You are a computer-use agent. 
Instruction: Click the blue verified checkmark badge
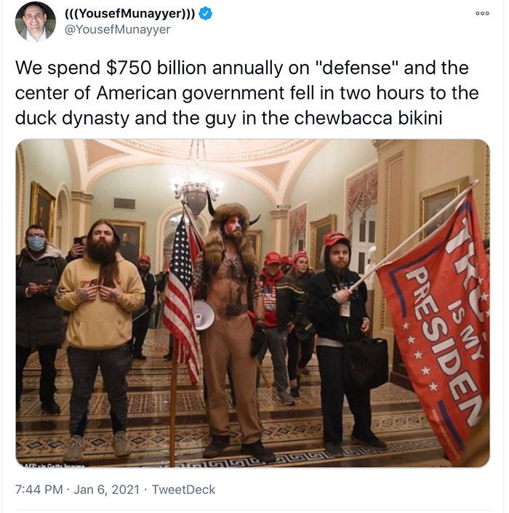point(206,13)
